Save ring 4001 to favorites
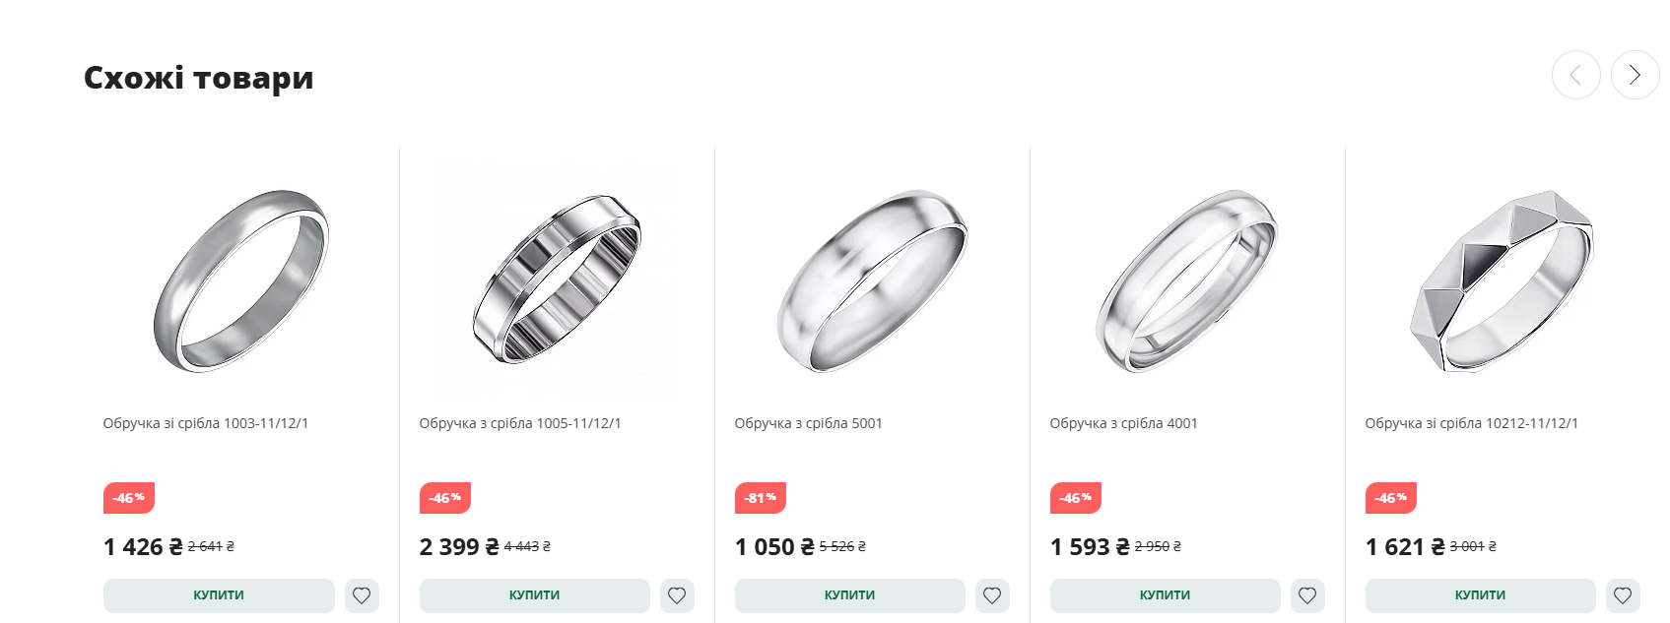Viewport: 1670px width, 623px height. click(x=1307, y=595)
